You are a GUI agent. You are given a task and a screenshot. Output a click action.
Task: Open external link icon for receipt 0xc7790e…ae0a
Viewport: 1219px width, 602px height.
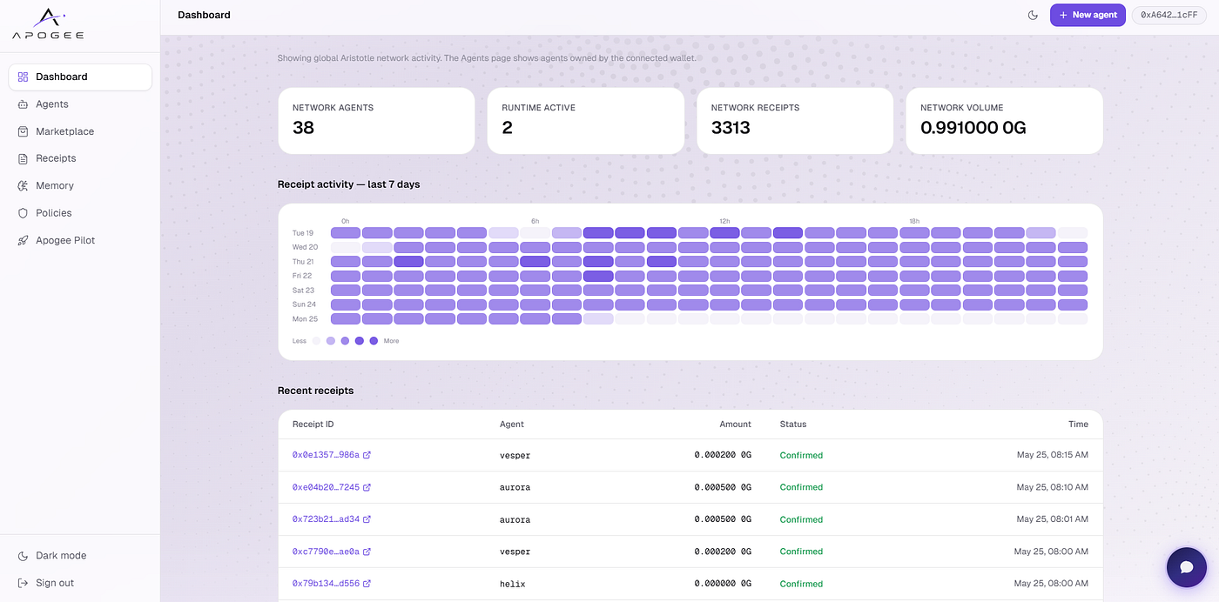point(367,552)
